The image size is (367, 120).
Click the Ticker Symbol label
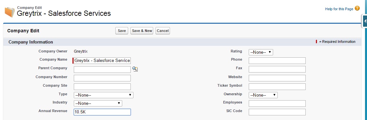pos(230,85)
